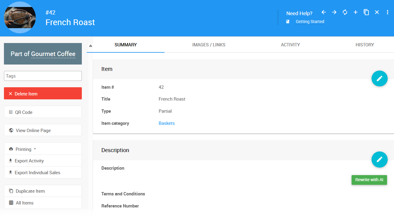Click the refresh icon in header
The width and height of the screenshot is (394, 216).
(x=345, y=12)
